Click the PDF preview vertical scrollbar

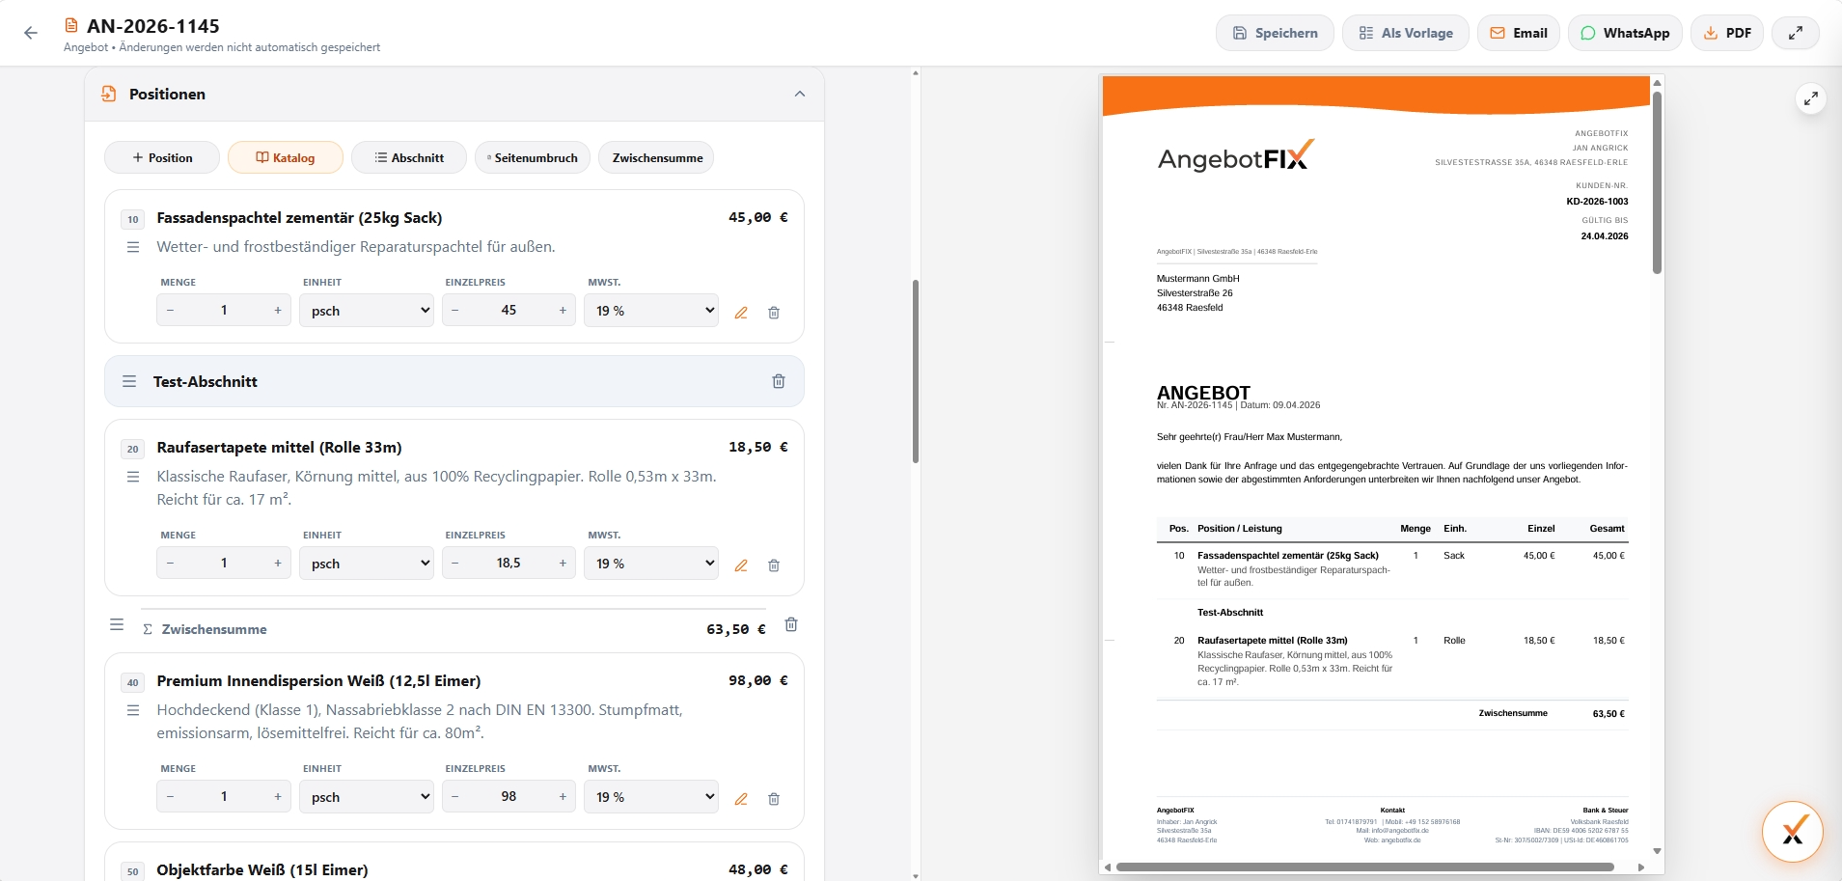pyautogui.click(x=1657, y=182)
